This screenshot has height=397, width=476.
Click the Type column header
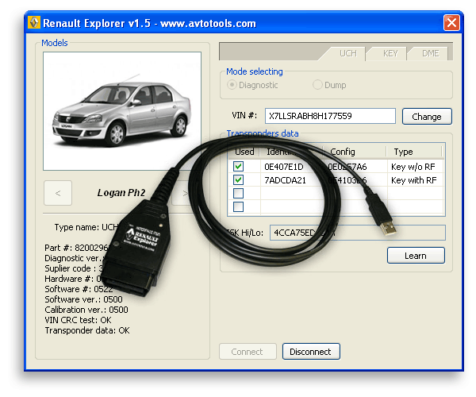[x=414, y=152]
